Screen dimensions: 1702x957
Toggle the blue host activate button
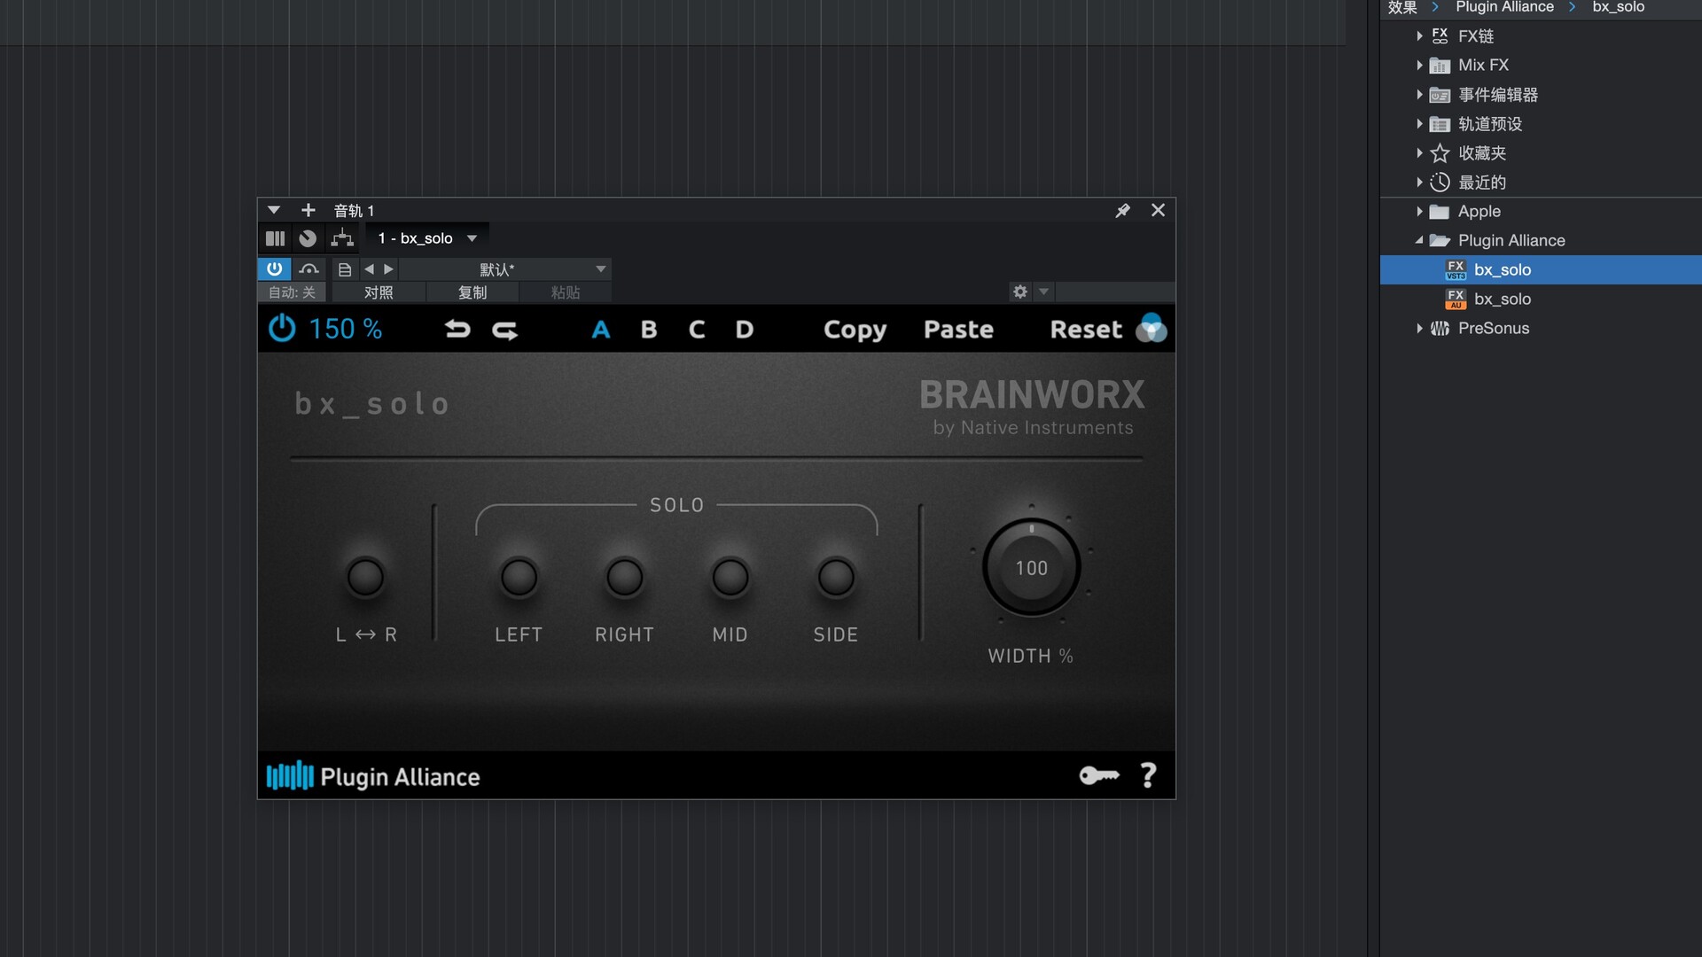274,268
